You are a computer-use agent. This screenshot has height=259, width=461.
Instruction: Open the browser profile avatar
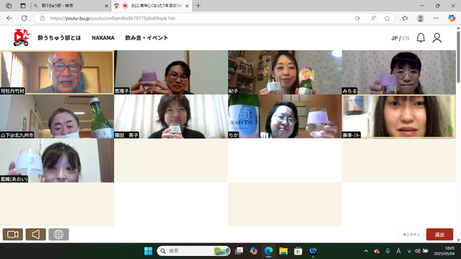[x=421, y=18]
